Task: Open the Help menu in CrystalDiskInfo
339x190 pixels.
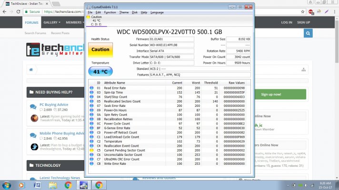Action: (144, 12)
